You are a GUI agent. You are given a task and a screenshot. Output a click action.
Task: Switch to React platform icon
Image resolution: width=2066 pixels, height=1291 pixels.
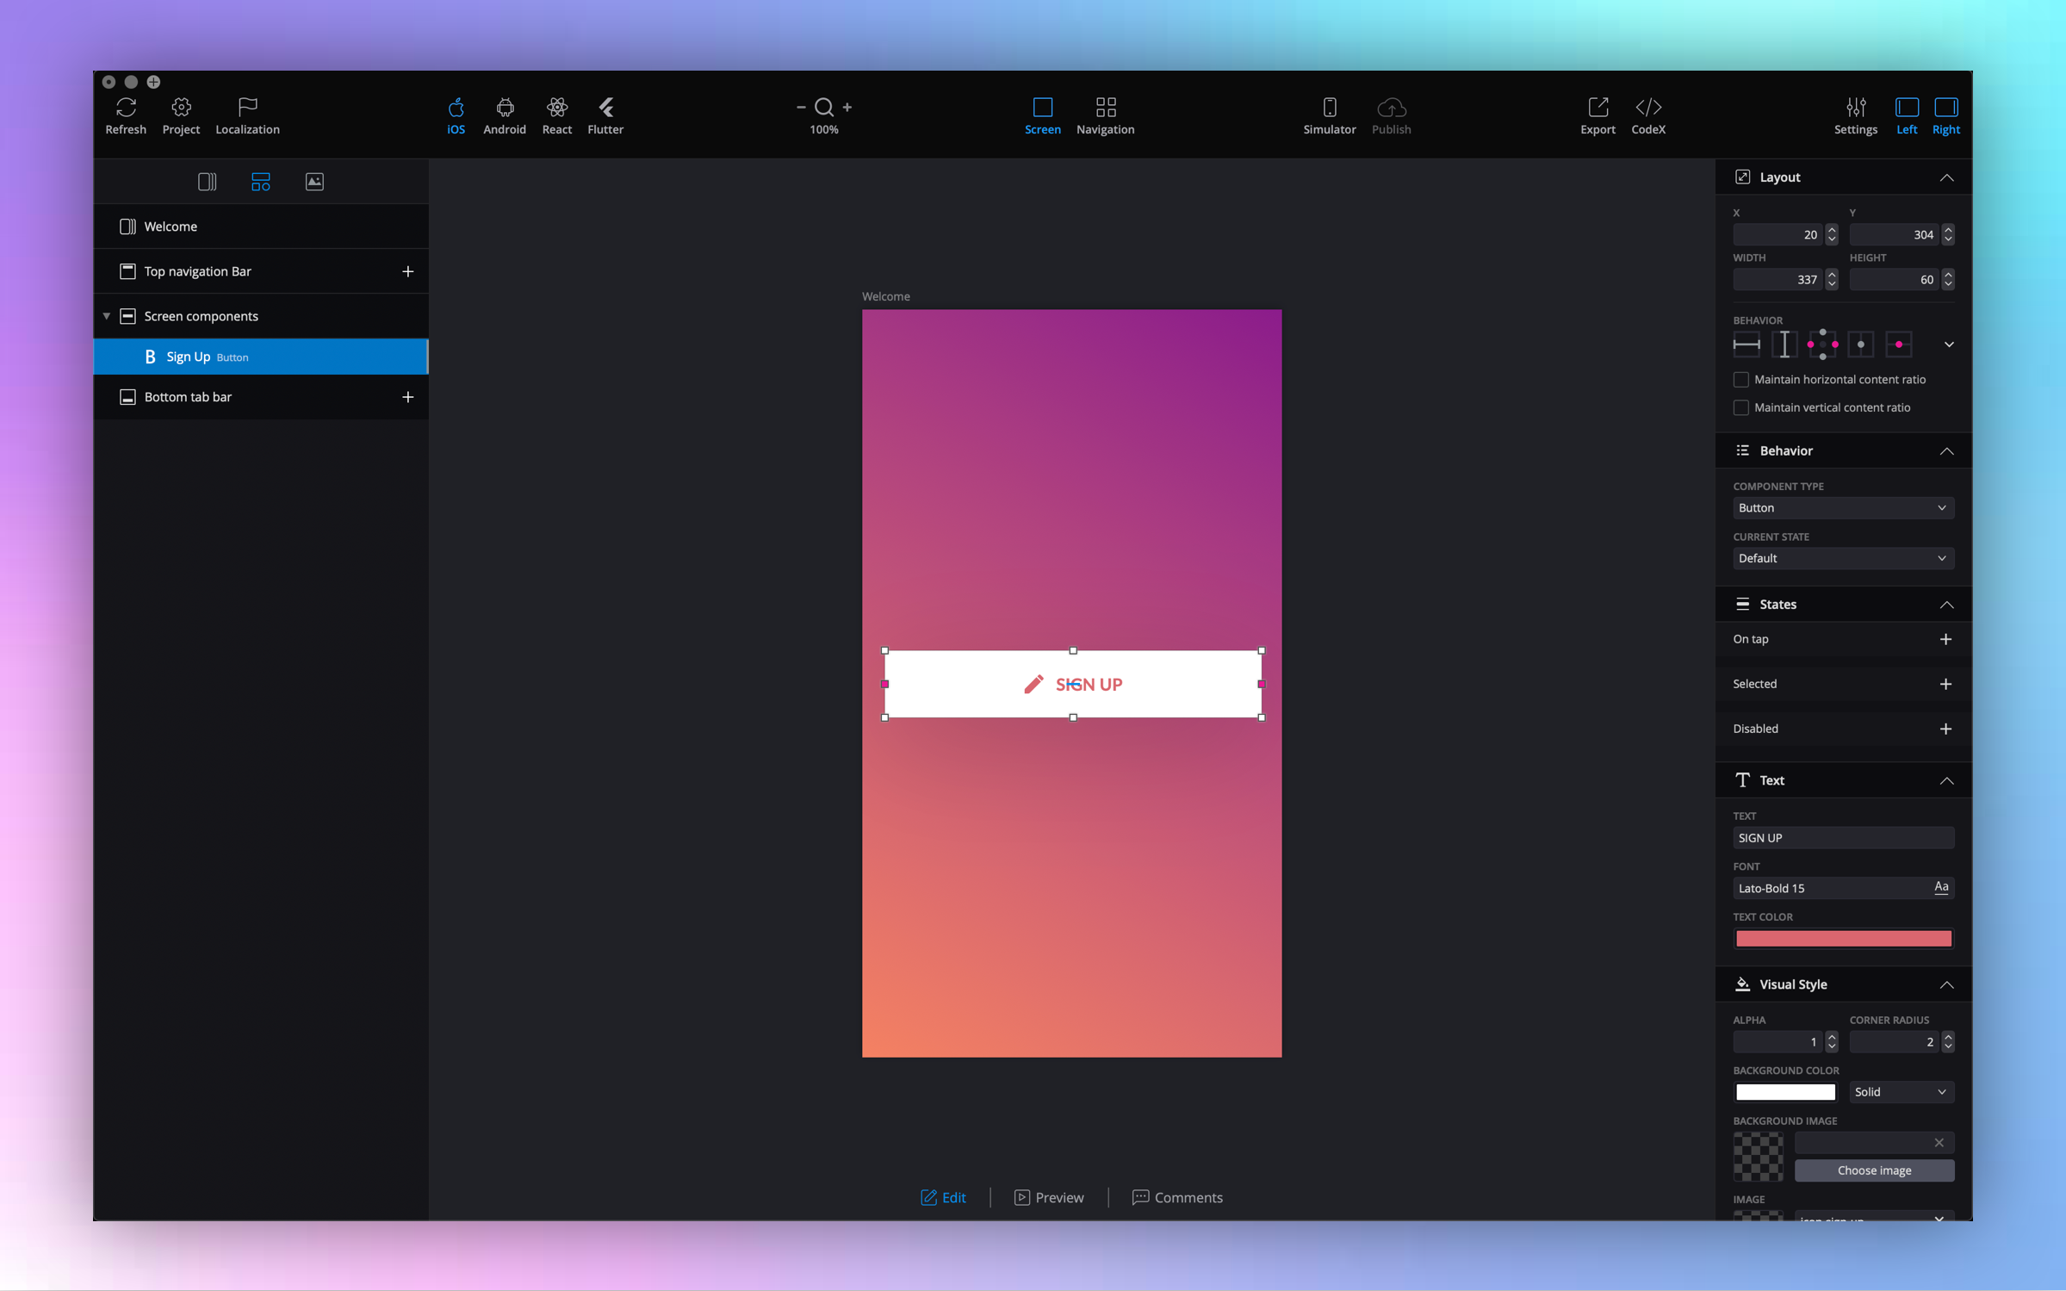556,108
